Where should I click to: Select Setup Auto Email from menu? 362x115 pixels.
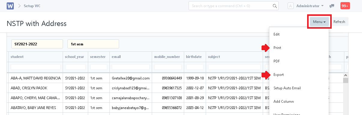pyautogui.click(x=287, y=88)
